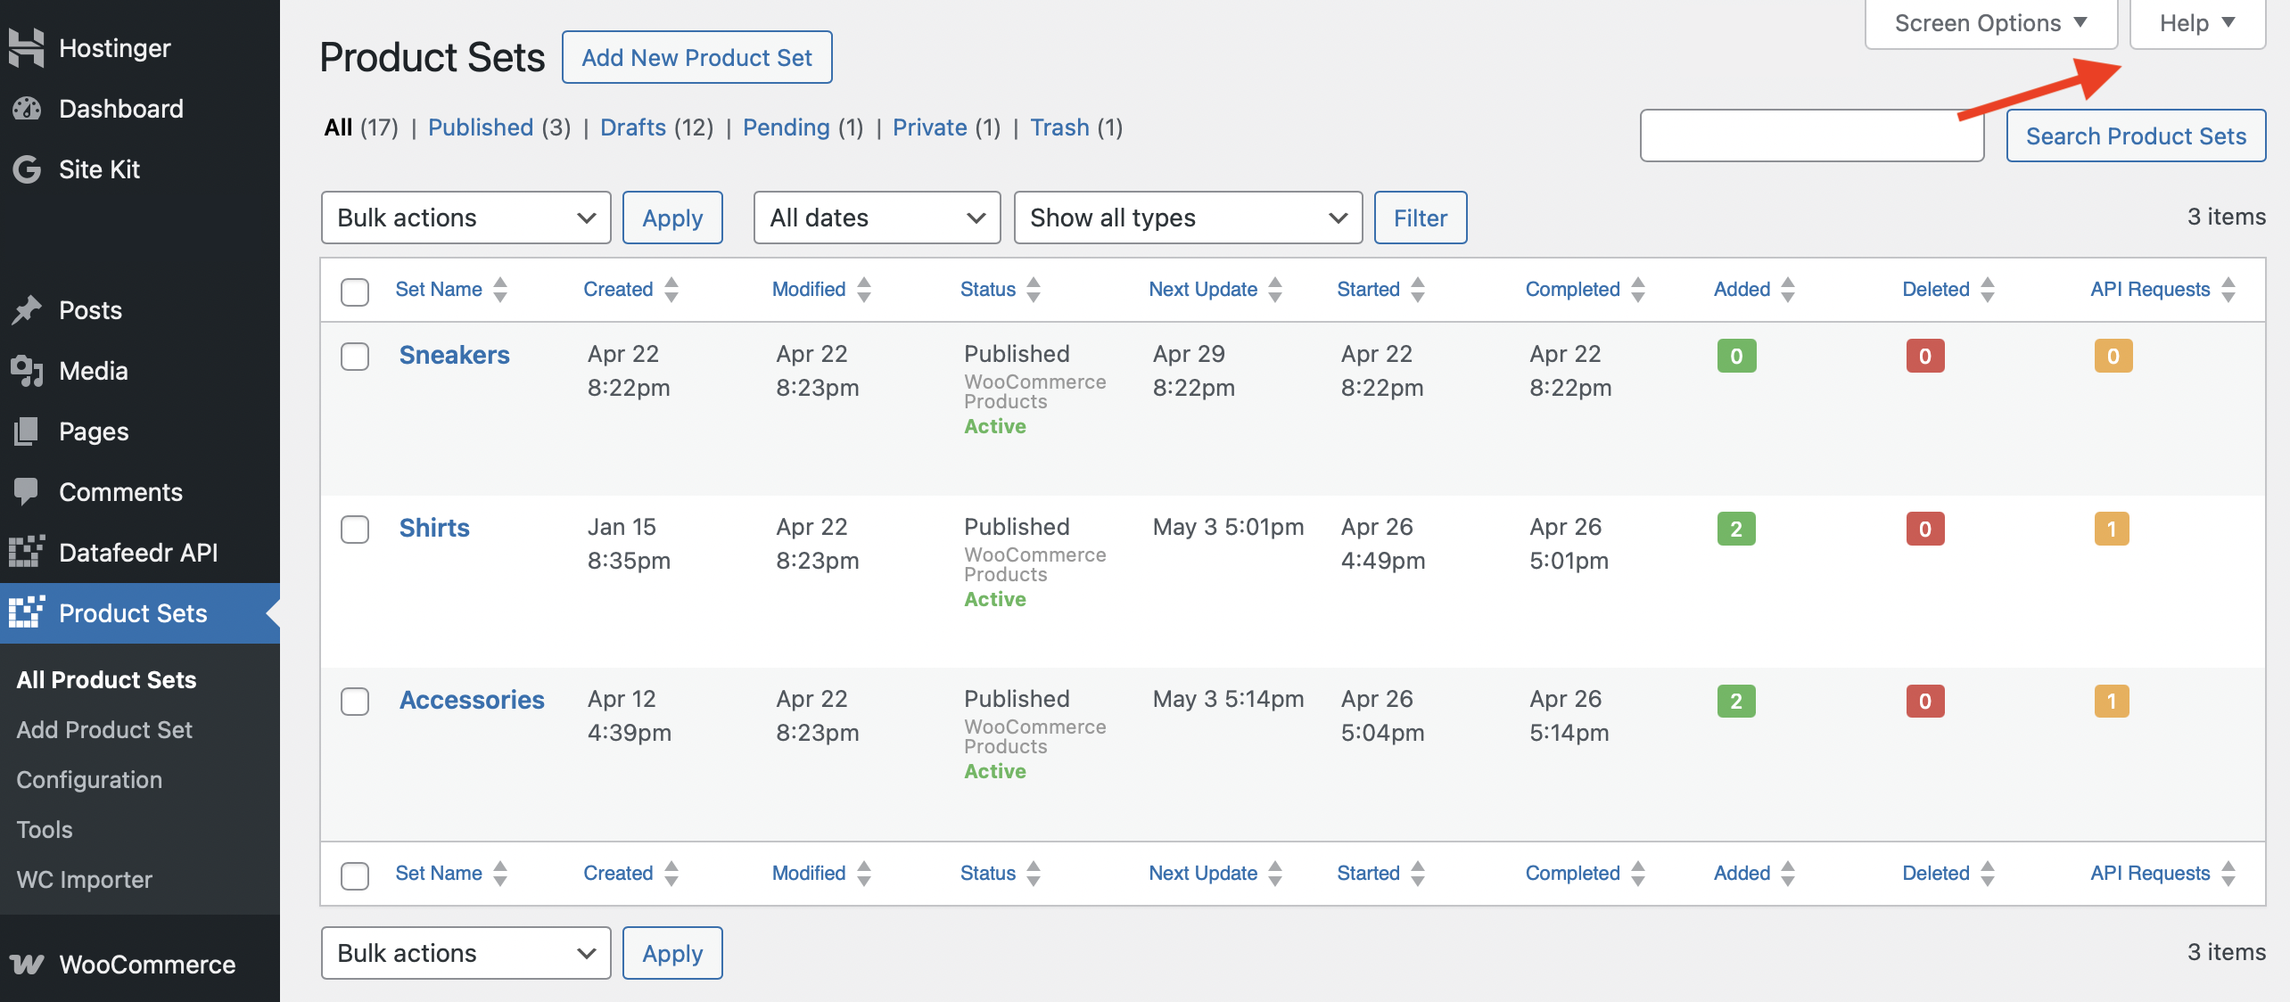Click the bottom Apply button

pos(672,953)
